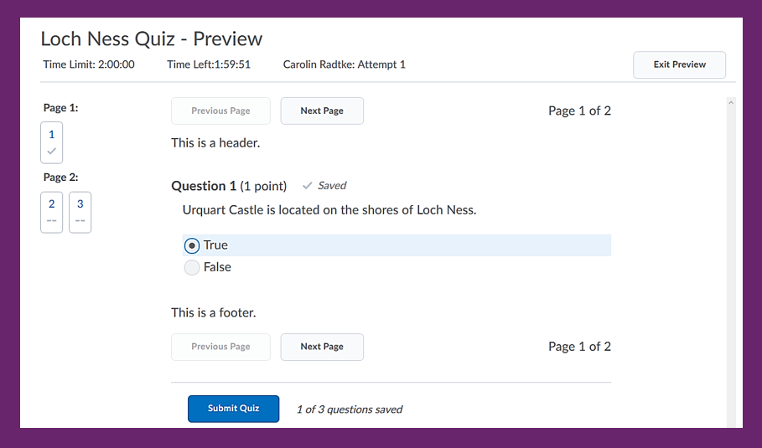762x448 pixels.
Task: Click the Exit Preview button
Action: pyautogui.click(x=679, y=64)
